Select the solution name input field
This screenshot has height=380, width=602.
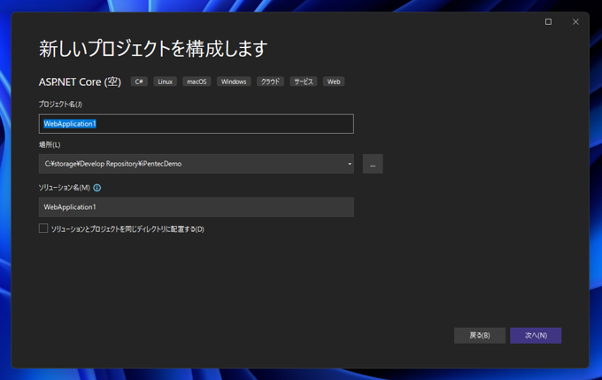[197, 207]
